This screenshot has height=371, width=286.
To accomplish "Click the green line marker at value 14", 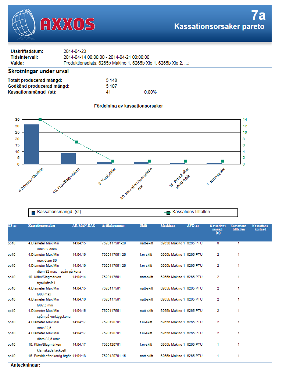I will click(x=40, y=120).
